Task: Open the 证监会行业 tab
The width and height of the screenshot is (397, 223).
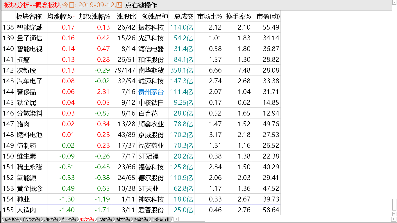Action: (161, 219)
